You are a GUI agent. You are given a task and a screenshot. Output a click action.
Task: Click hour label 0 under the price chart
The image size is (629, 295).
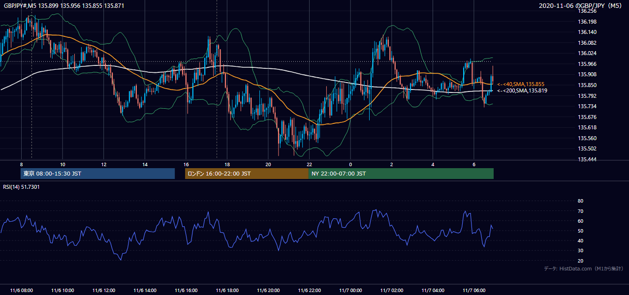tap(350, 164)
